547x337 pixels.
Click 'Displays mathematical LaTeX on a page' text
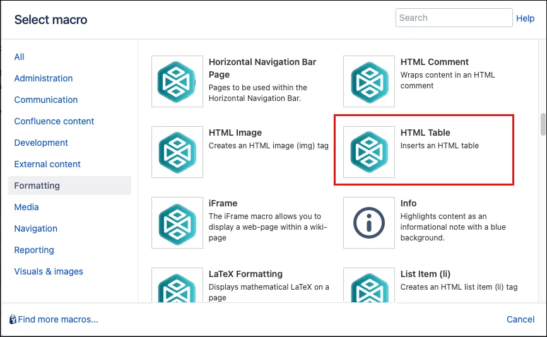pos(269,292)
